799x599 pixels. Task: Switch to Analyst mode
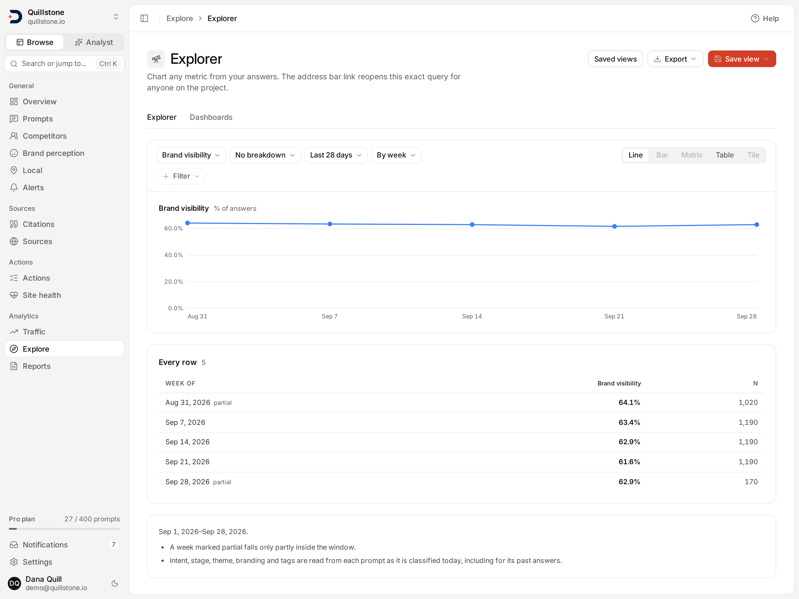[94, 42]
